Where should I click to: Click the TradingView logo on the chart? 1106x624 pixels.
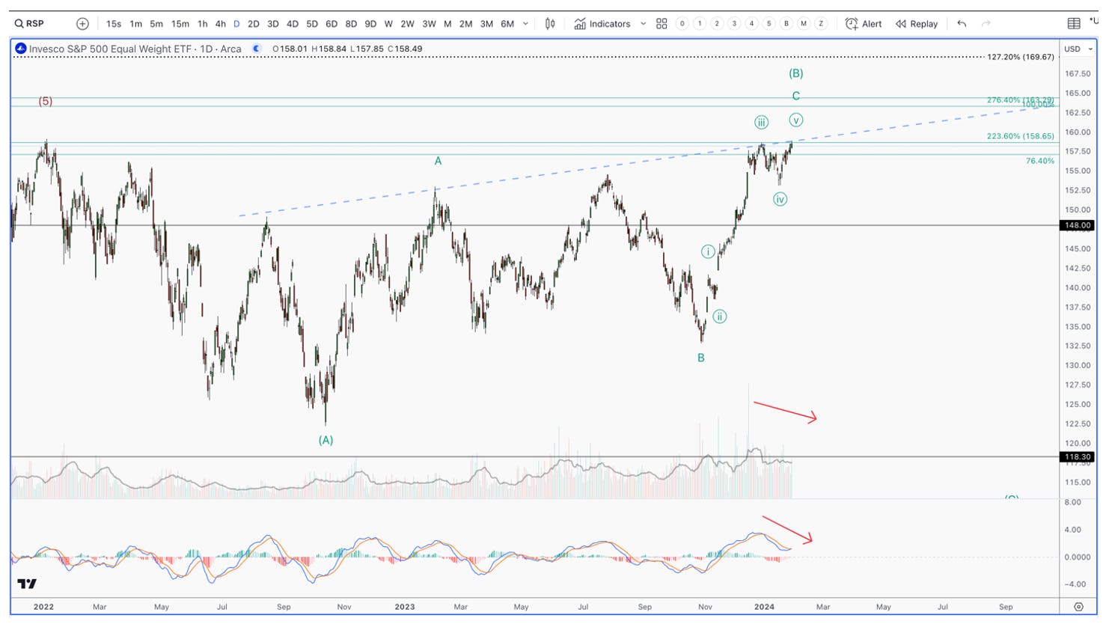[27, 584]
